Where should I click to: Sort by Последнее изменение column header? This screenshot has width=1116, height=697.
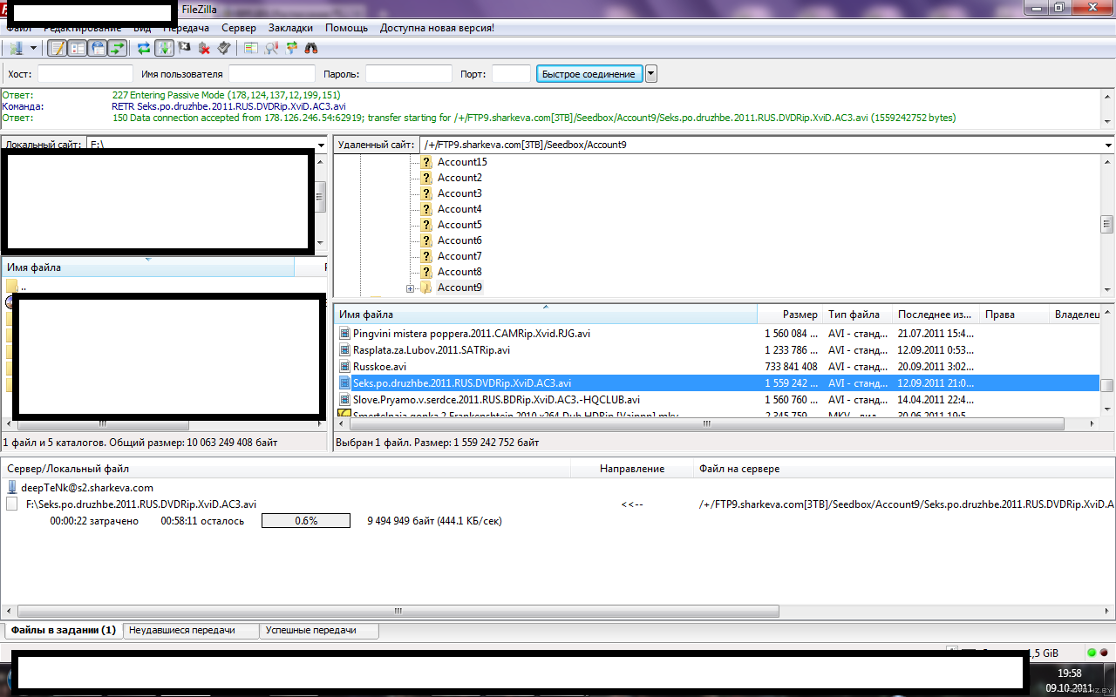coord(936,315)
